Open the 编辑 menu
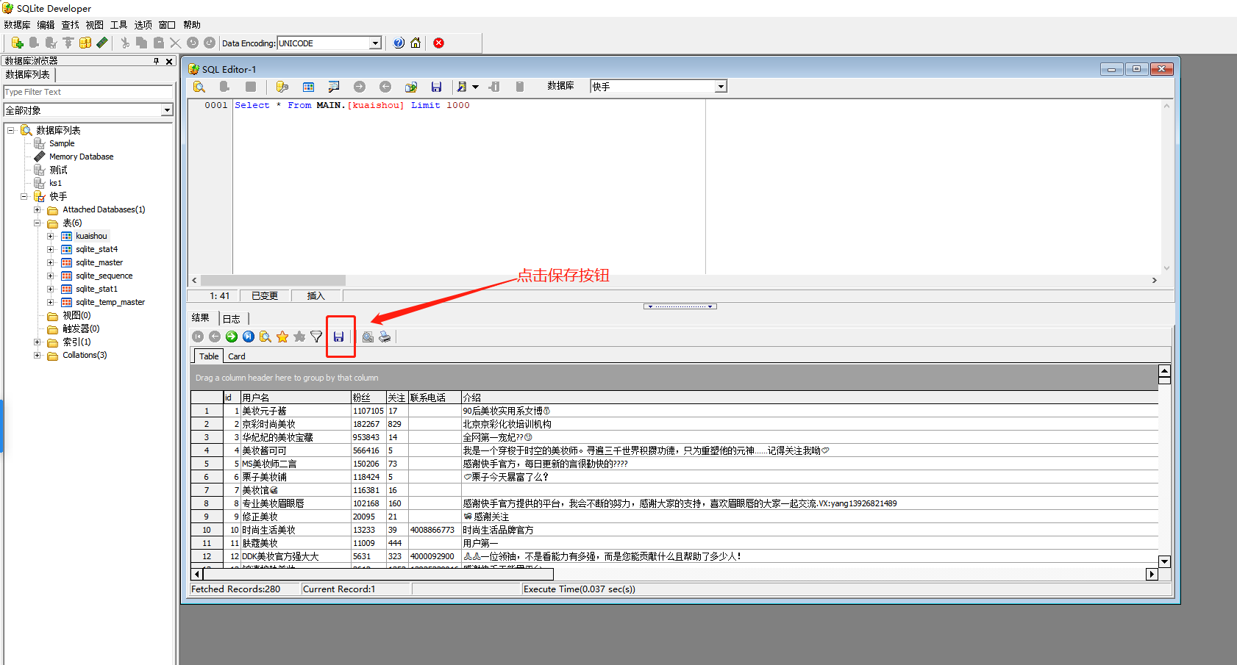Screen dimensions: 1237x665 coord(46,25)
